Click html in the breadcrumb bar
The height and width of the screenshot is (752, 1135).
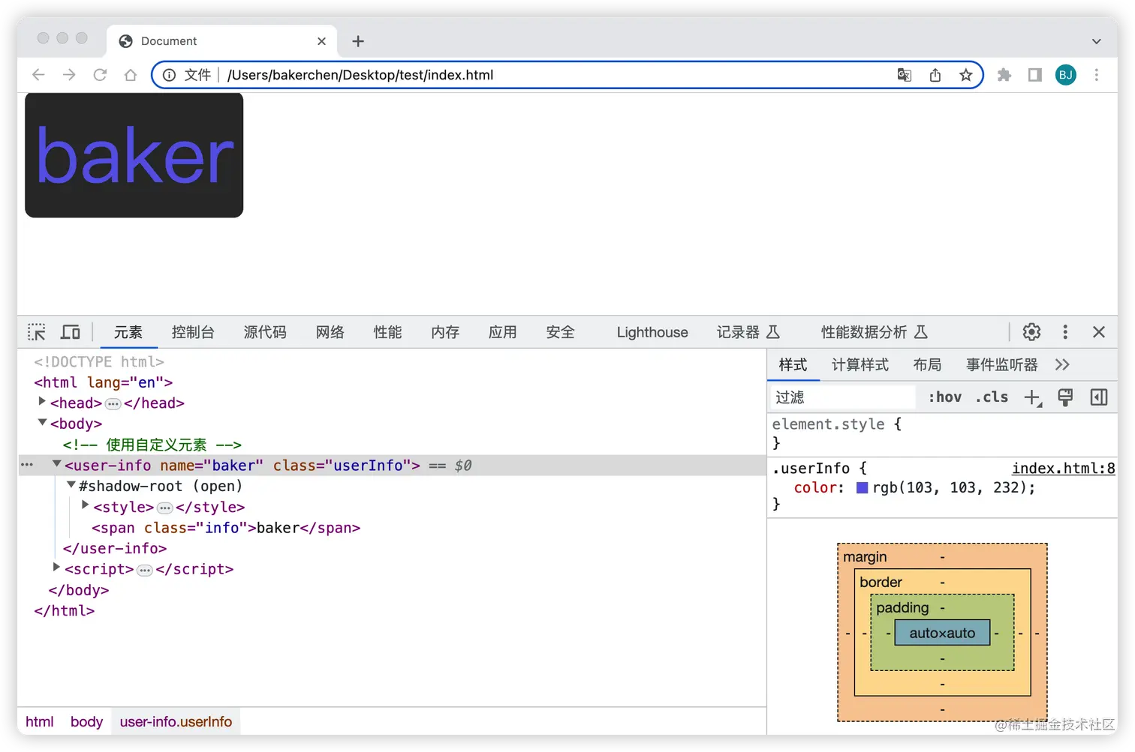pyautogui.click(x=40, y=722)
